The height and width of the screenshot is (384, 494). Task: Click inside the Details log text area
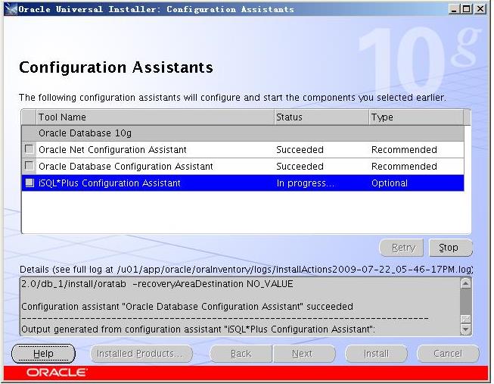240,307
